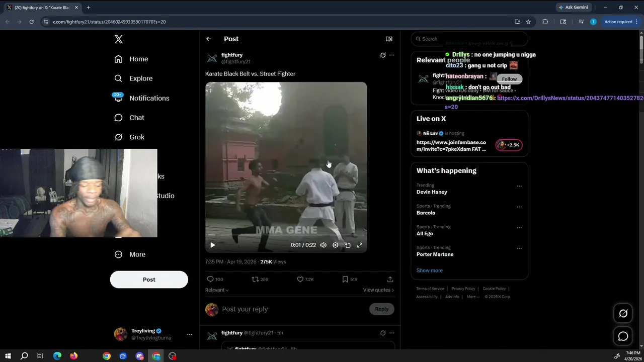Open the floating messages button
Viewport: 644px width, 362px height.
tap(623, 336)
